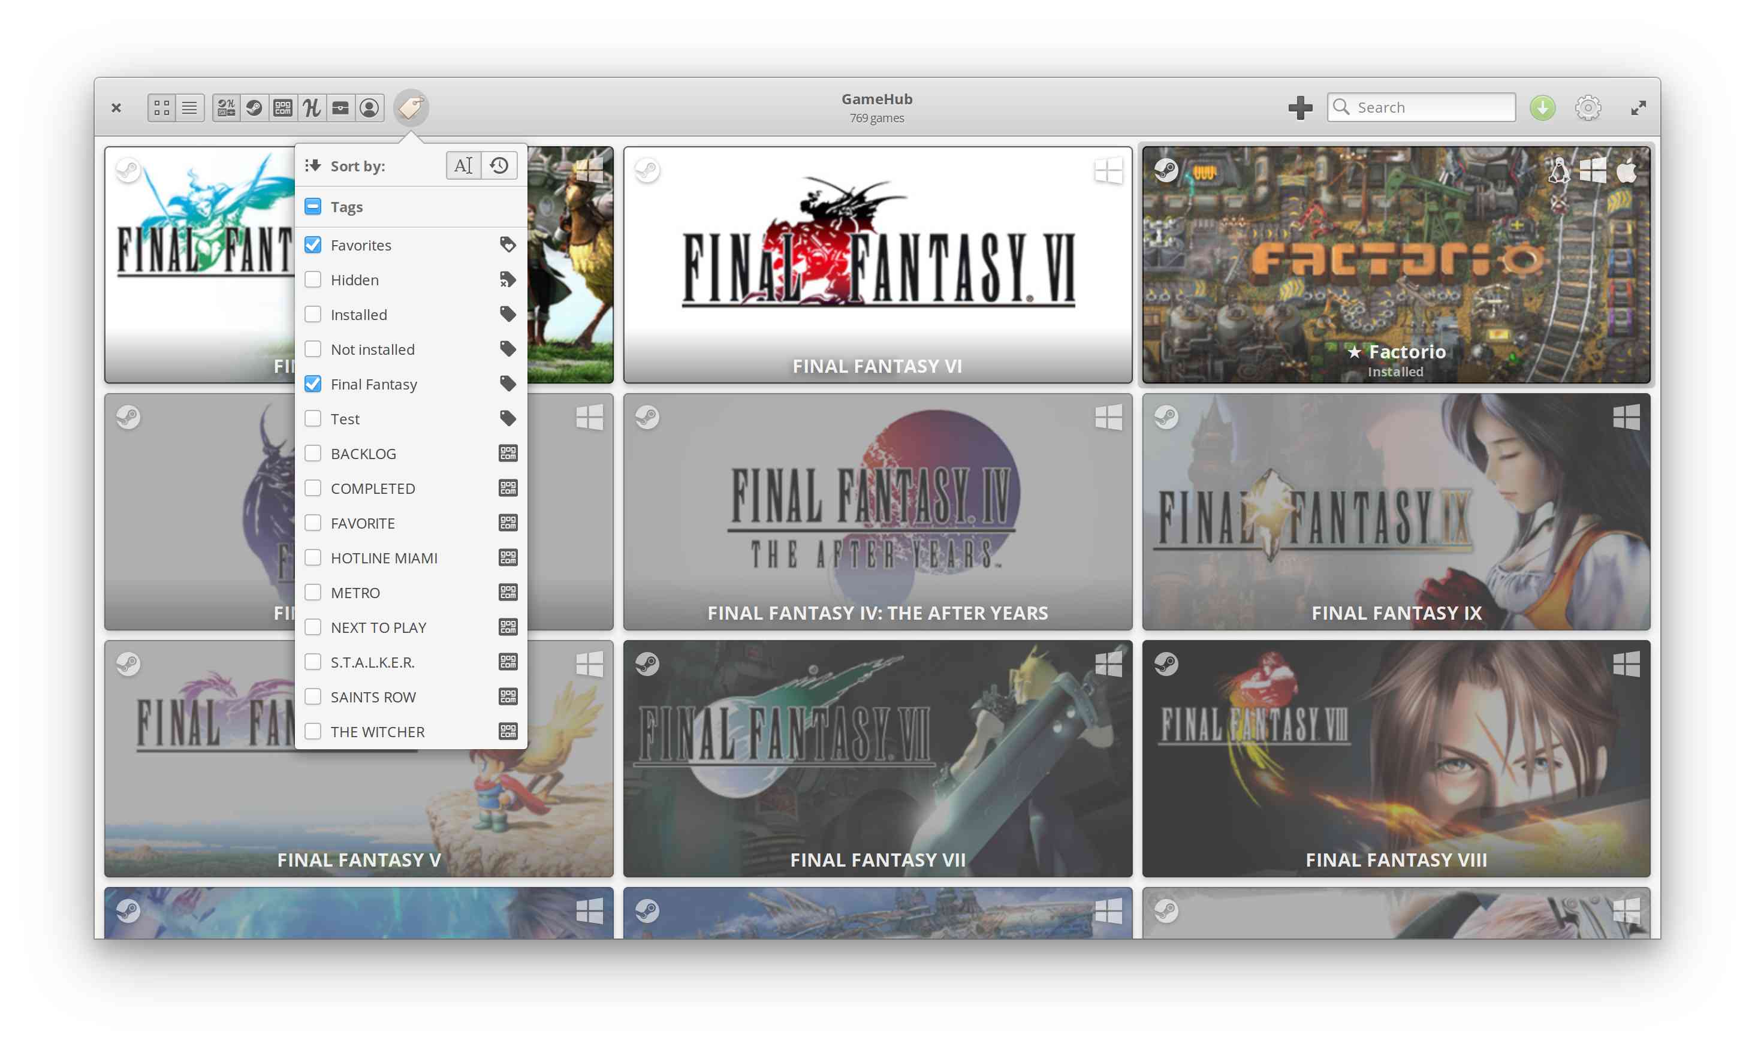Open the Humble Trove source filter
The width and height of the screenshot is (1755, 1050).
click(341, 107)
